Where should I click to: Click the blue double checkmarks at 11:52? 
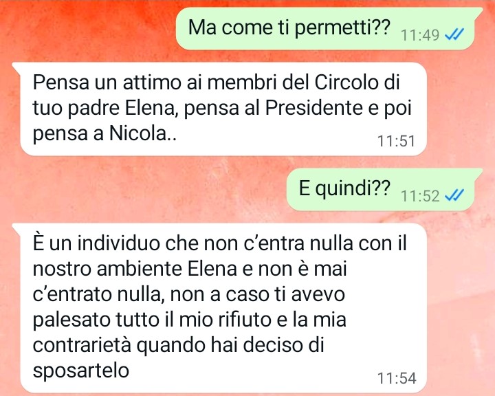tap(454, 195)
